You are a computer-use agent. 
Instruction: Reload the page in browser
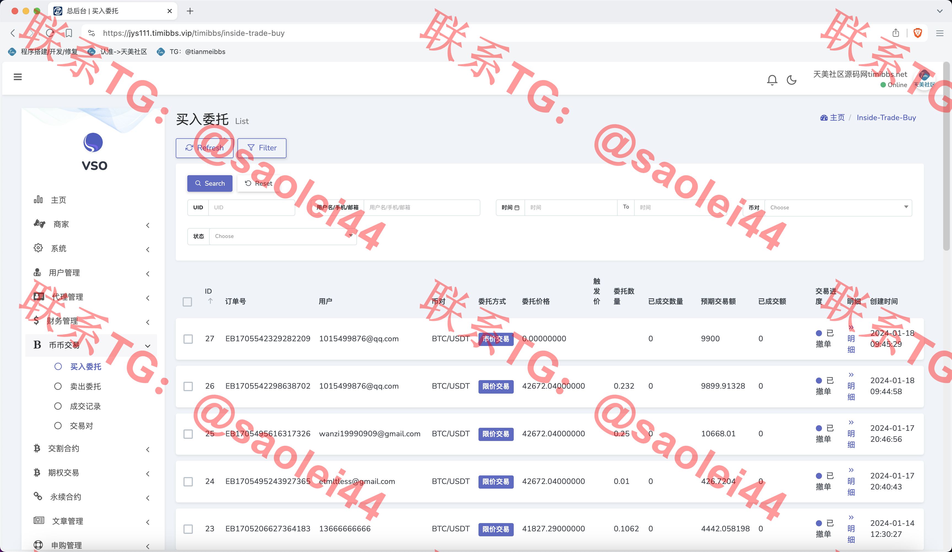point(50,33)
